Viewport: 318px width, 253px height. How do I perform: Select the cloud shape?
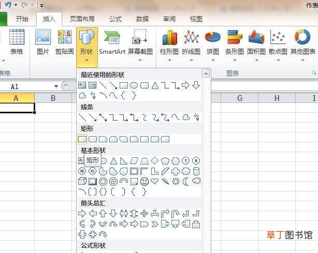196,181
